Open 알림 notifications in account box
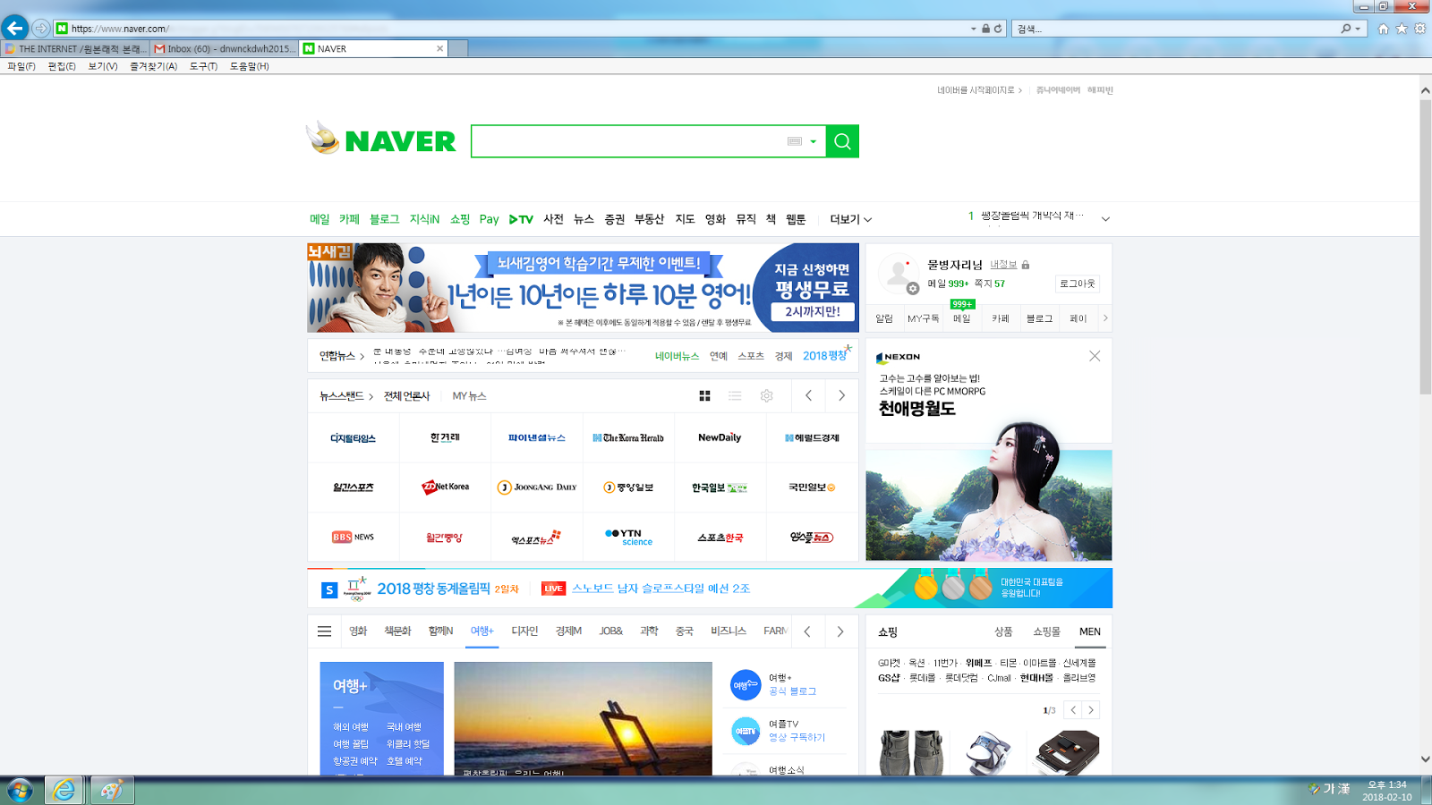Screen dimensions: 1432x805 click(884, 318)
